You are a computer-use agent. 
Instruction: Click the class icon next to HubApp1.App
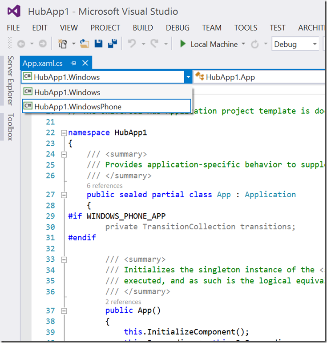200,76
